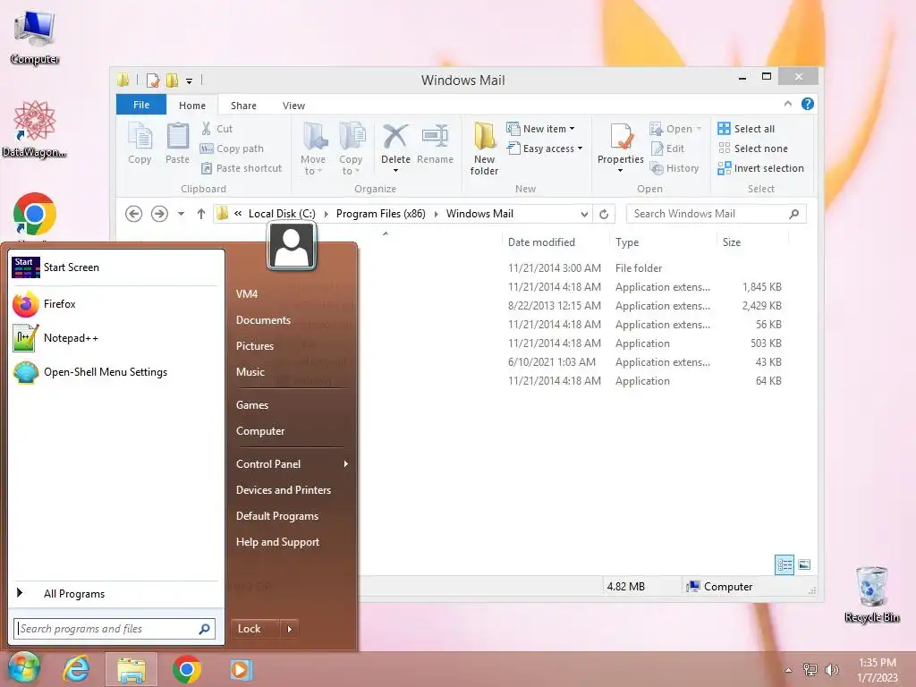
Task: Click Invert selection in ribbon
Action: pyautogui.click(x=760, y=168)
